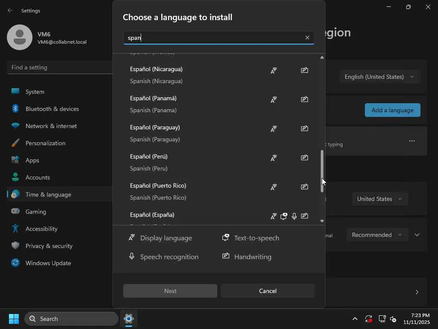Click the Settings gear taskbar icon
The width and height of the screenshot is (438, 329).
coord(128,319)
